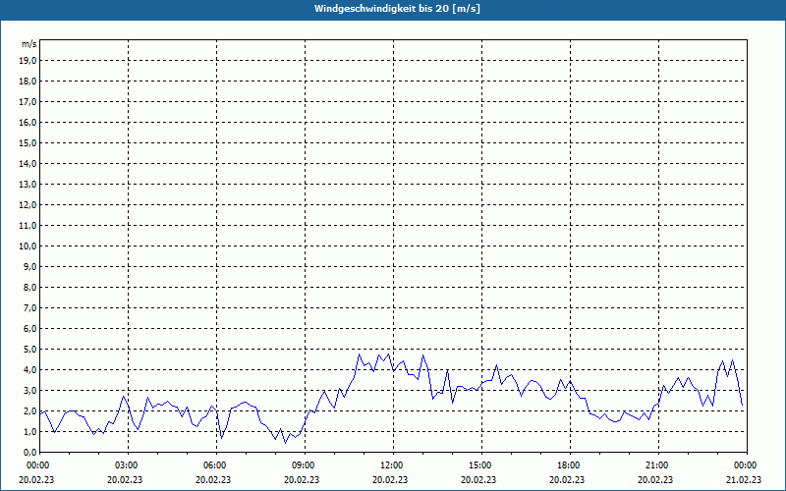Click the 00:00 label above 21.02.23

click(745, 465)
